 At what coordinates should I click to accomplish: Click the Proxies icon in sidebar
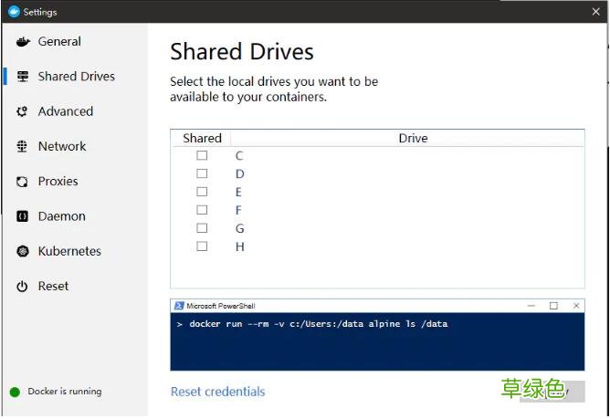pos(22,182)
